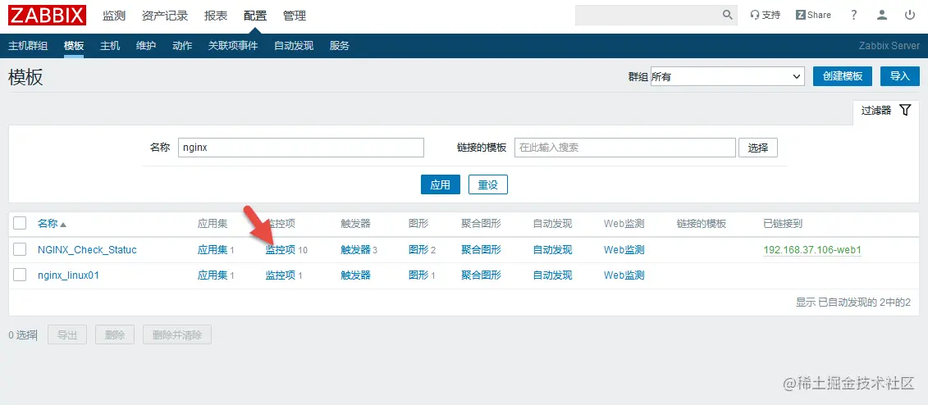Open 图形 for NGINX_Check_Statuc

[x=418, y=250]
